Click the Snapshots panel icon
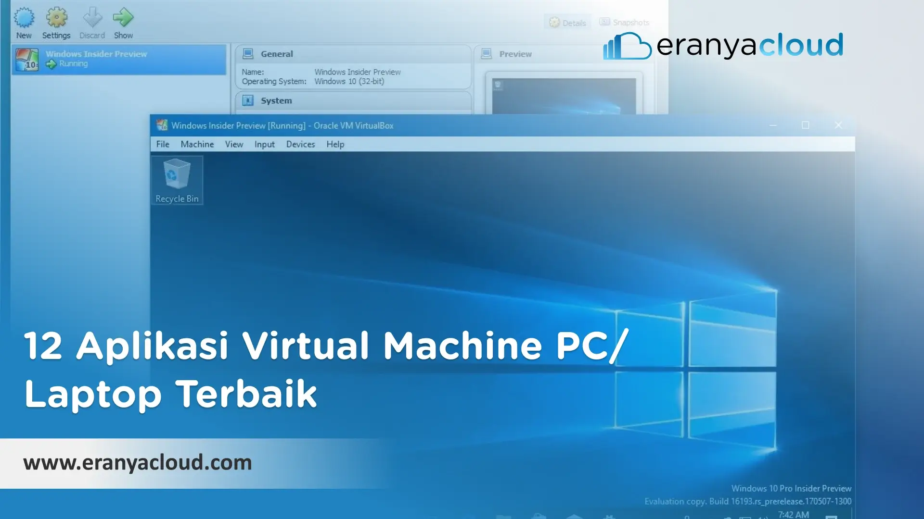Screen dimensions: 924x519 pyautogui.click(x=605, y=22)
